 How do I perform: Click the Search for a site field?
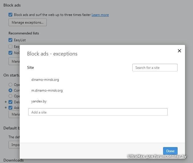pyautogui.click(x=155, y=68)
